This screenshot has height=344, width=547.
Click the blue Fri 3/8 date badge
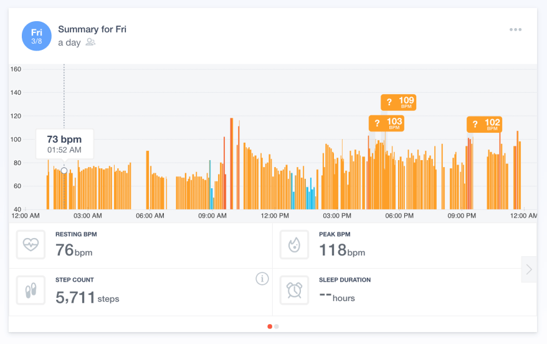coord(37,36)
